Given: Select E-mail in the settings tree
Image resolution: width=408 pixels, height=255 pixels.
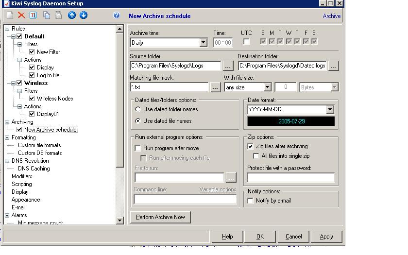Looking at the screenshot, I should 18,207.
